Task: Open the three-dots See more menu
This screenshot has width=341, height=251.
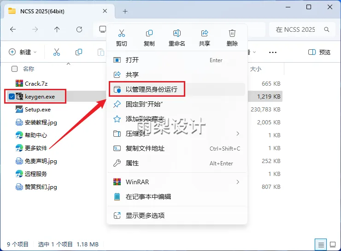Action: click(x=273, y=53)
